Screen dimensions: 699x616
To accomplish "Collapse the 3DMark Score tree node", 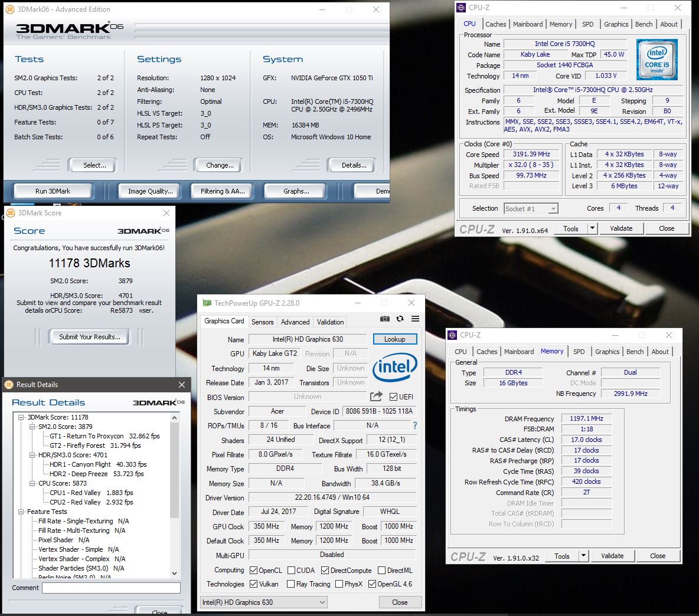I will (21, 417).
